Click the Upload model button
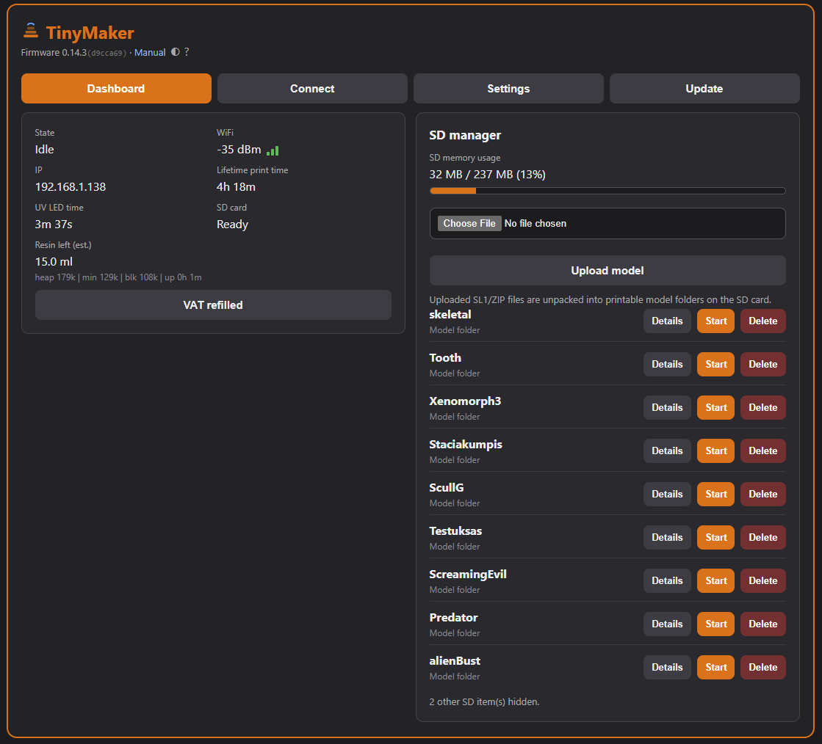This screenshot has height=744, width=822. click(608, 271)
